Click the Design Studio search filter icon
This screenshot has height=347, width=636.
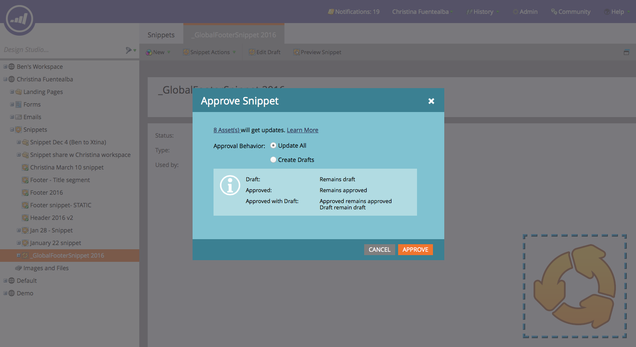(x=129, y=50)
